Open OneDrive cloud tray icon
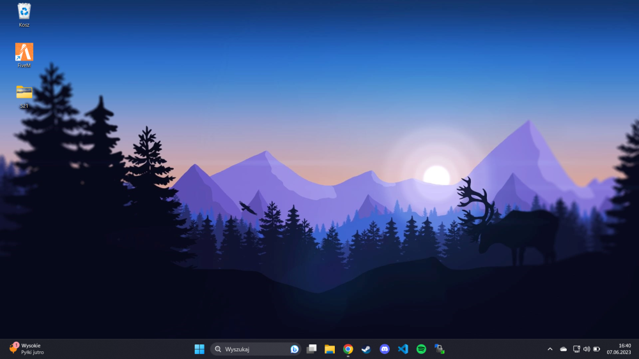This screenshot has width=639, height=359. coord(564,349)
